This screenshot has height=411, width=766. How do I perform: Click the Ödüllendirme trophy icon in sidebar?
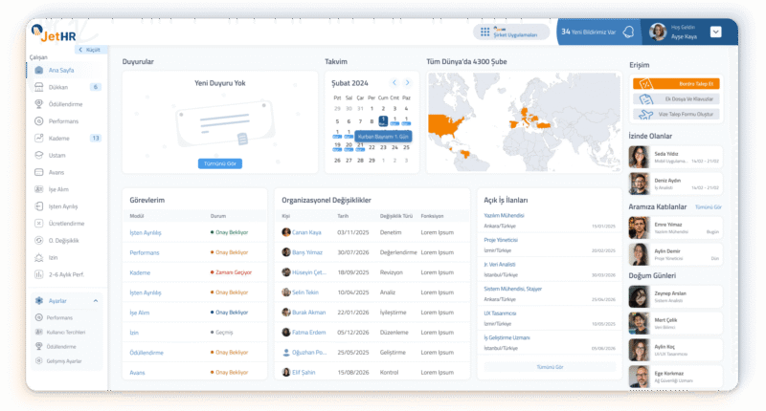point(38,104)
